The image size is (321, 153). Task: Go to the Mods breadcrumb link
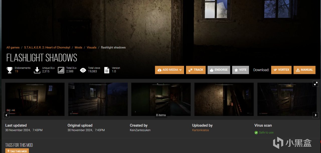click(x=78, y=47)
